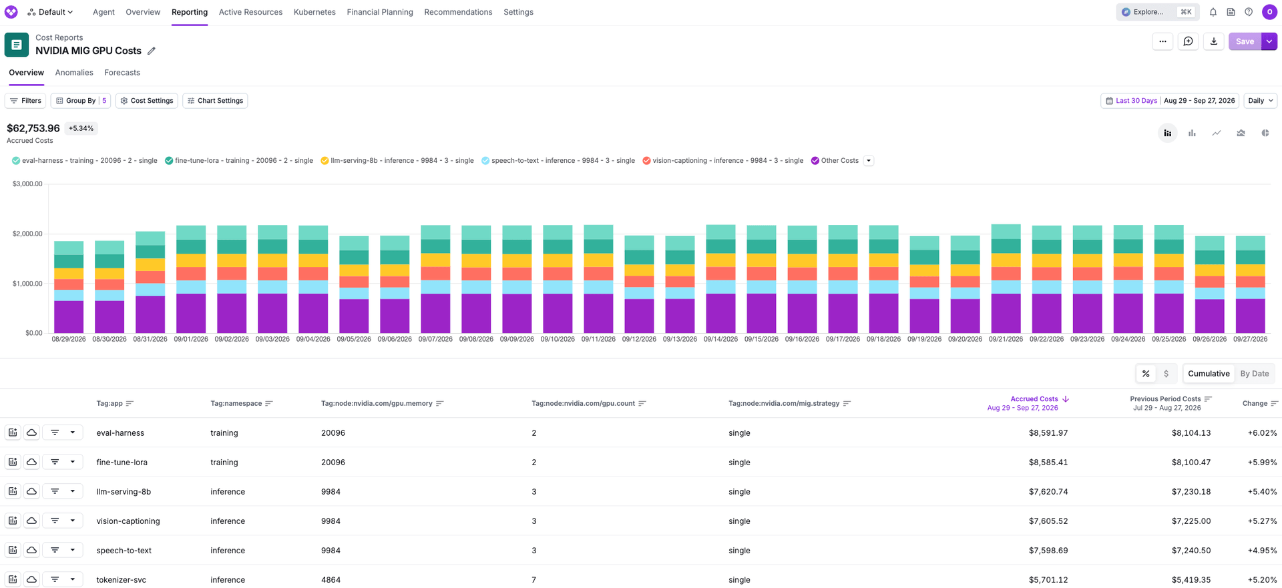1282x588 pixels.
Task: Click cloud icon in fine-tune-lora row
Action: (x=31, y=462)
